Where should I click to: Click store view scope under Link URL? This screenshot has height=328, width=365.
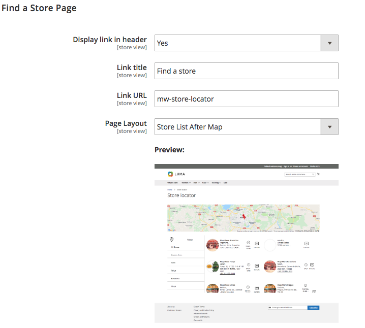click(x=132, y=103)
